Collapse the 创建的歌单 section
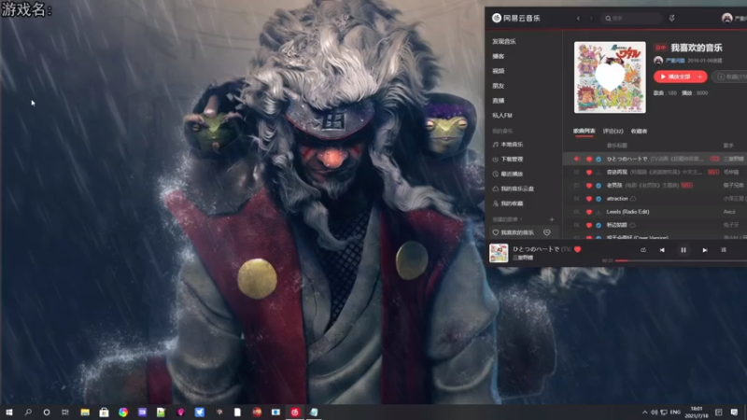The width and height of the screenshot is (747, 420). point(508,219)
